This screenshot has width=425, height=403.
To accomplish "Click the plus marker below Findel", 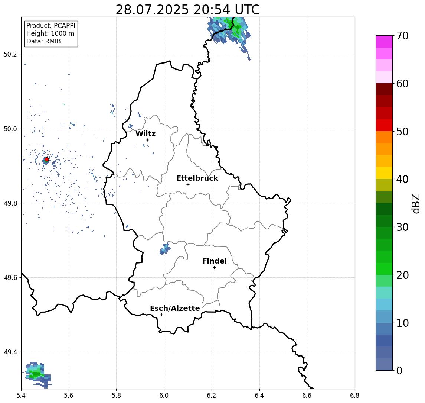I will [214, 268].
